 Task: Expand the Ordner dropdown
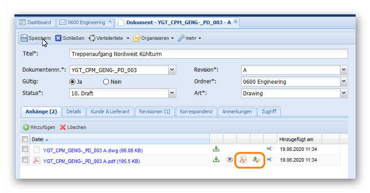pos(344,82)
